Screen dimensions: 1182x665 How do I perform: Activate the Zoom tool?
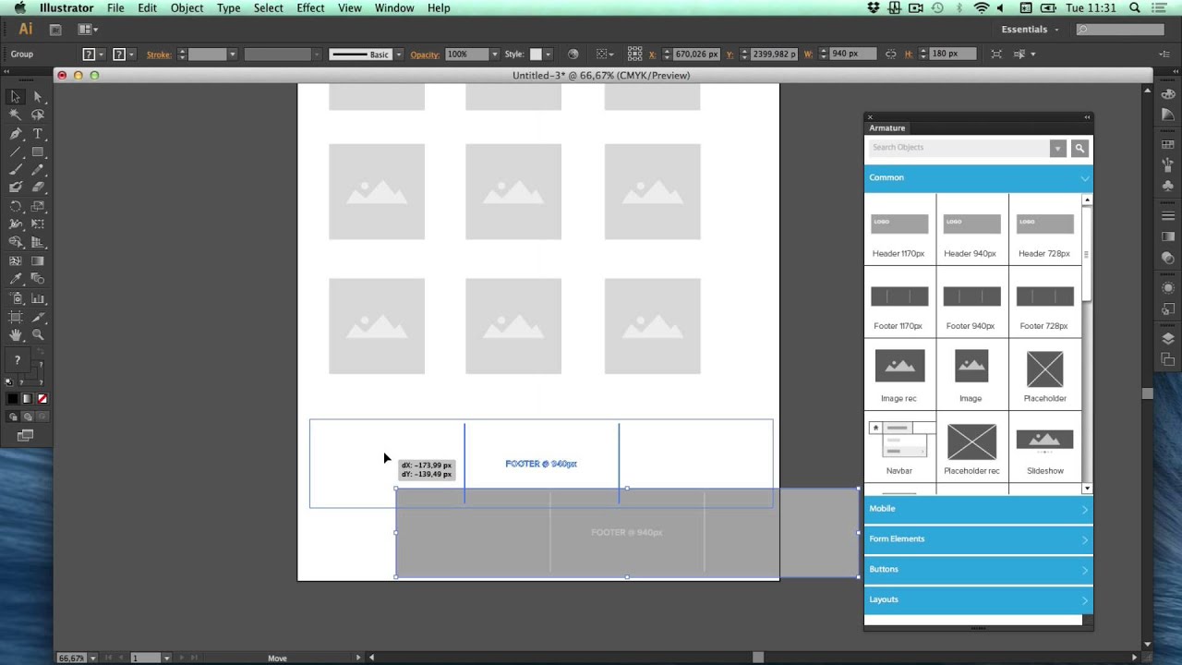(x=38, y=334)
